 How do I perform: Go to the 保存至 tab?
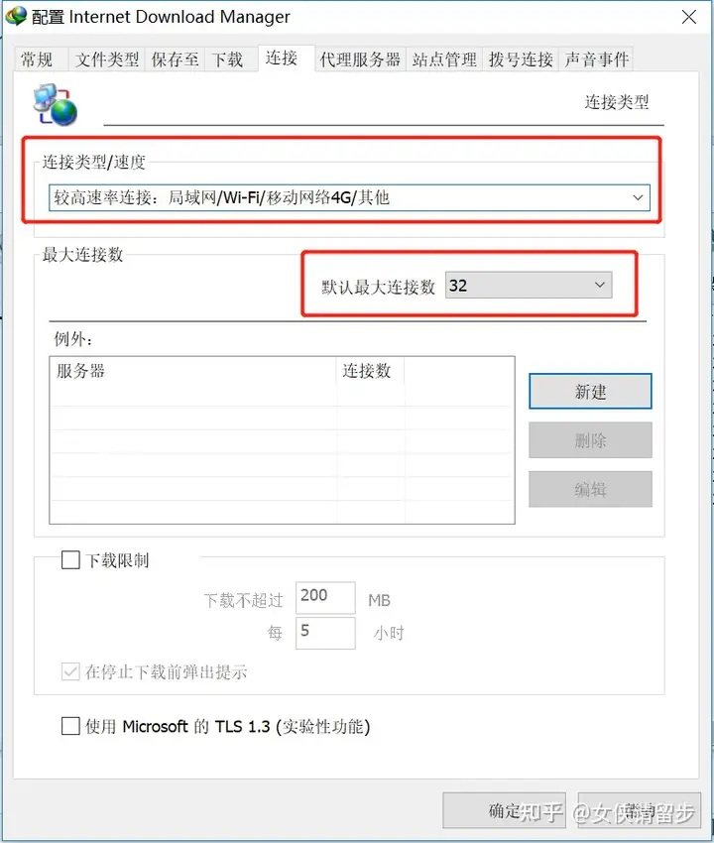[175, 60]
